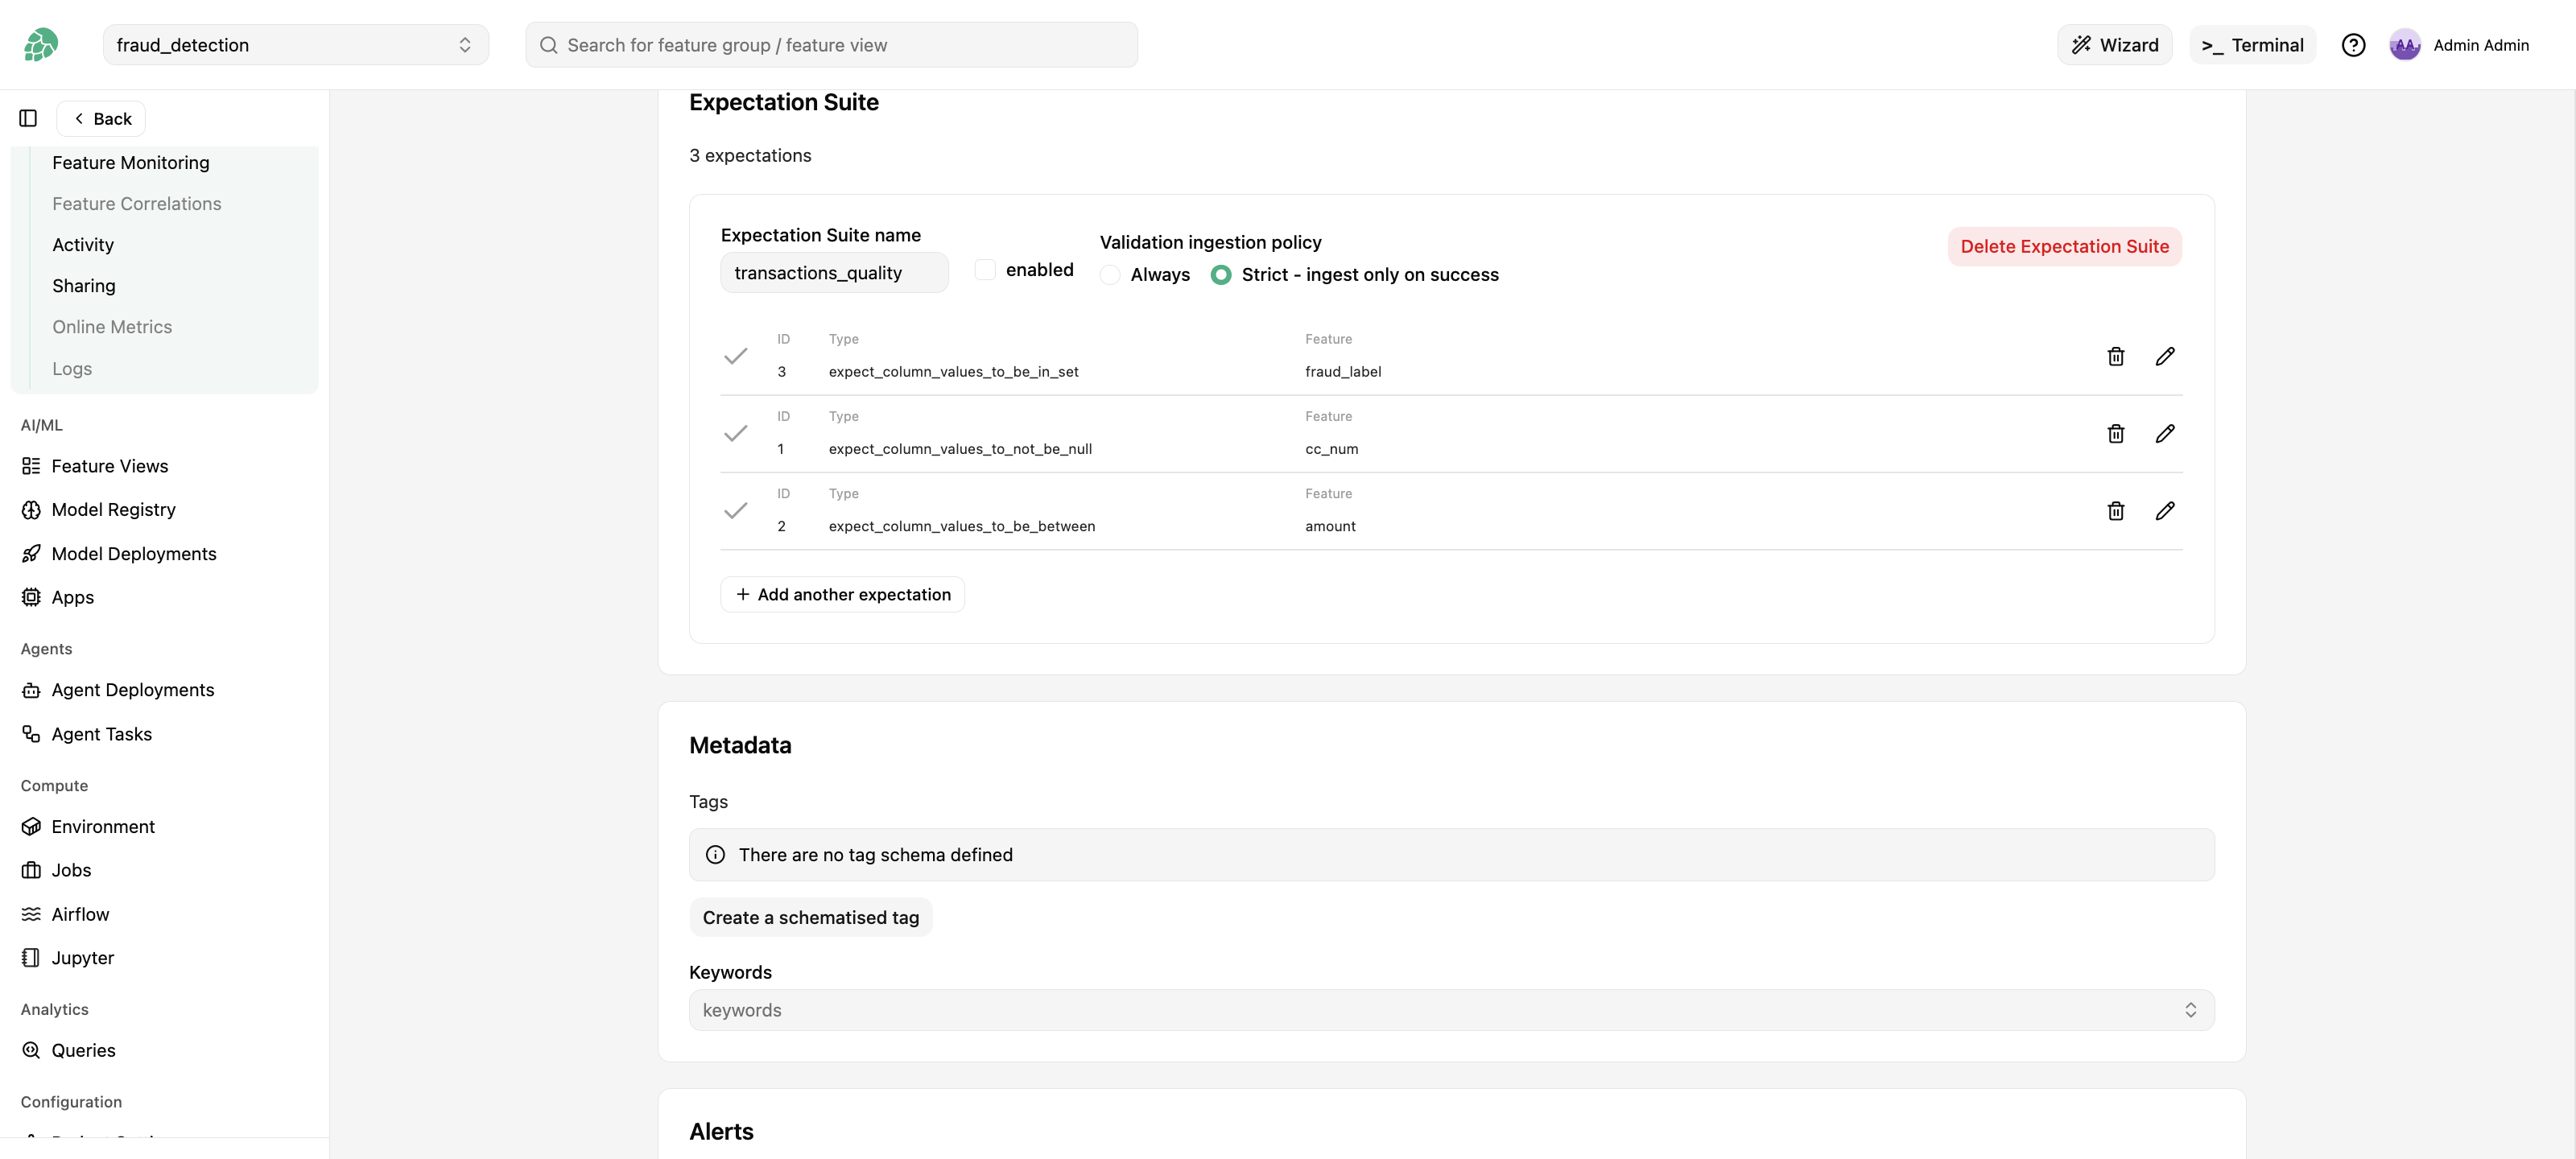
Task: Open the Terminal button
Action: tap(2252, 45)
